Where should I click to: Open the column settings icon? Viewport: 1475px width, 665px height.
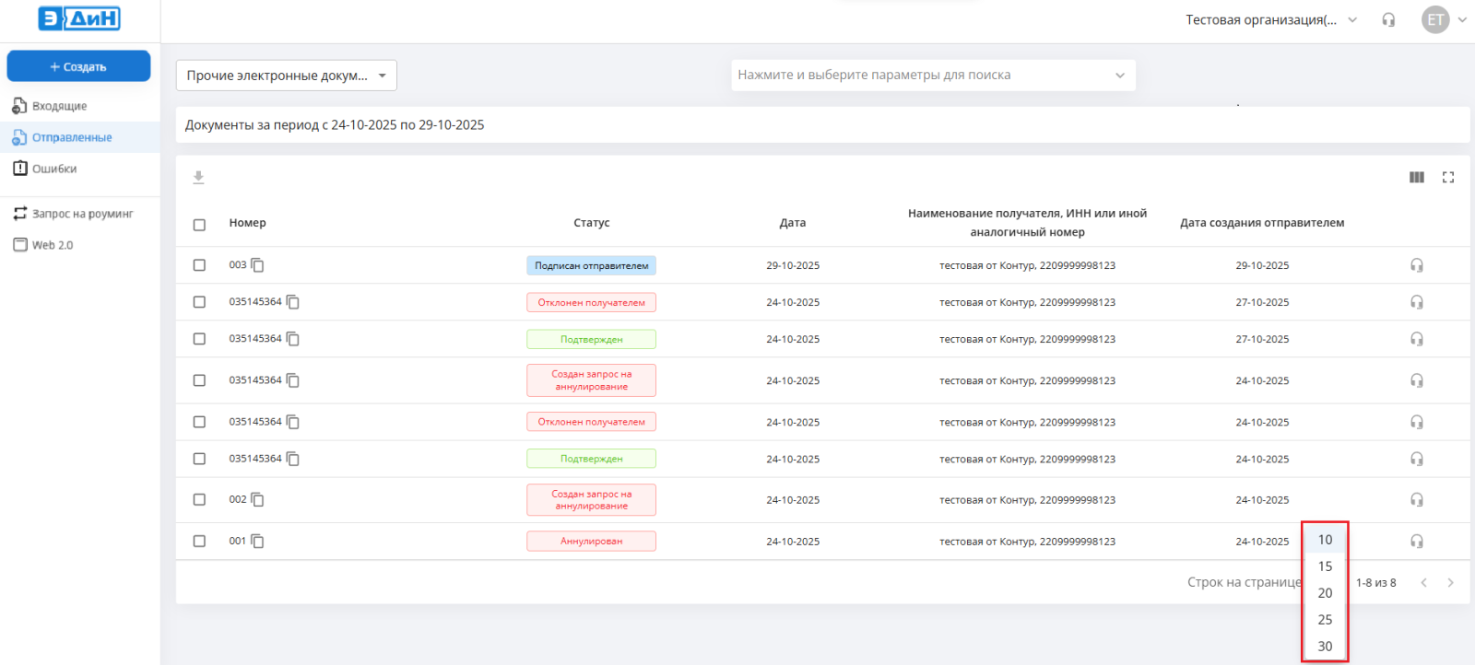point(1417,178)
